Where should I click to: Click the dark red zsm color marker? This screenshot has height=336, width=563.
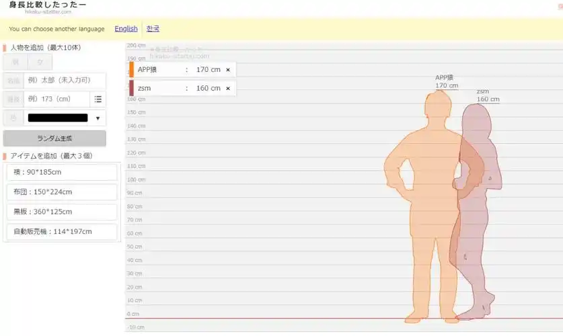(x=132, y=88)
